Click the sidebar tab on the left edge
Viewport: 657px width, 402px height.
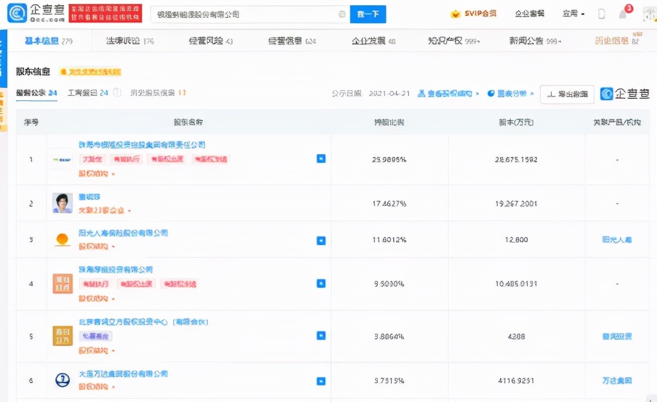click(x=3, y=59)
